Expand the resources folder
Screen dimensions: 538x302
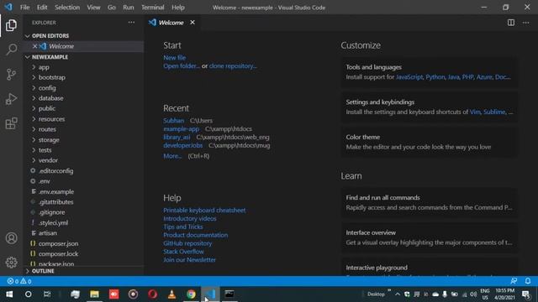click(x=34, y=119)
